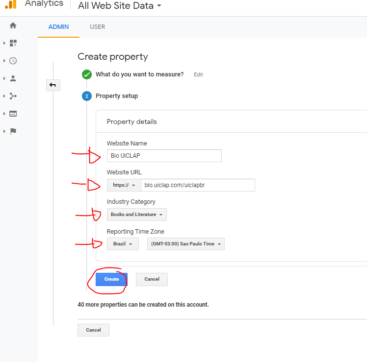Expand the Acquisition sidebar section arrow

(x=4, y=96)
